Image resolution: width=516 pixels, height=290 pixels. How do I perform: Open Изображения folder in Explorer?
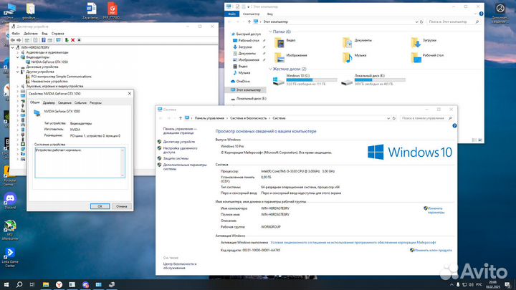pos(290,57)
